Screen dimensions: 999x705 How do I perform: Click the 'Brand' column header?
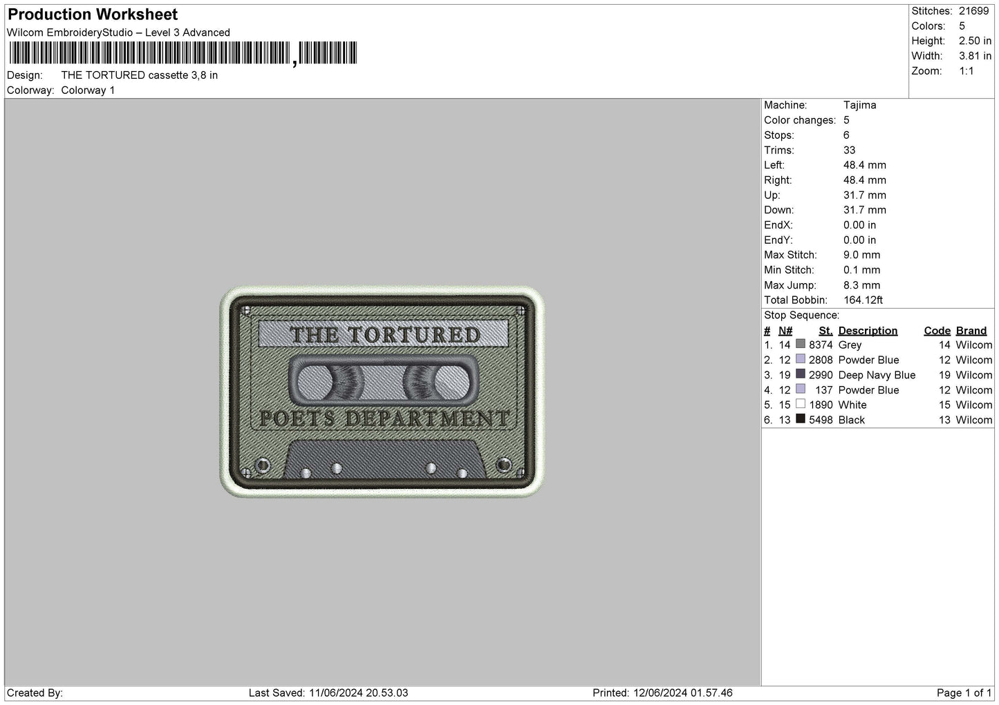click(971, 331)
